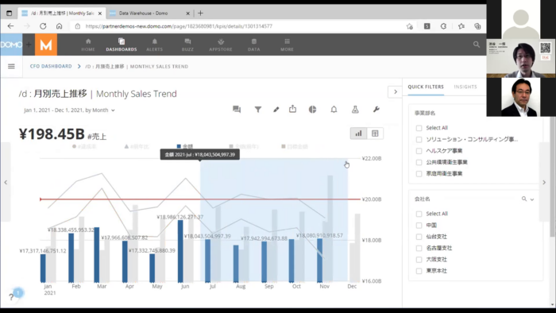Check 家庭用衛生事業 filter
The image size is (556, 313).
tap(419, 174)
